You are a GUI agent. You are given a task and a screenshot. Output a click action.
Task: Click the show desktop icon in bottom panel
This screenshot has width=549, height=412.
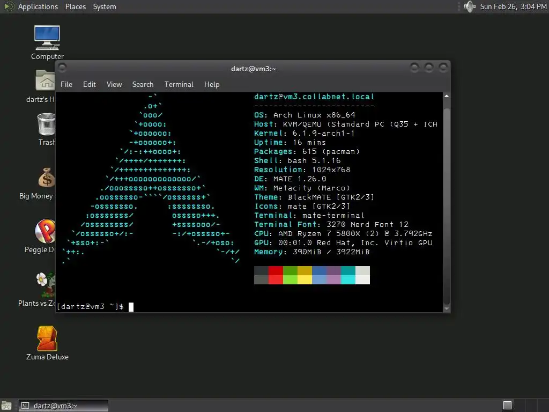pyautogui.click(x=6, y=406)
